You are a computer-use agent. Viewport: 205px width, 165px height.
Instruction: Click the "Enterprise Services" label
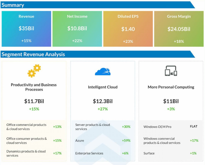89,153
